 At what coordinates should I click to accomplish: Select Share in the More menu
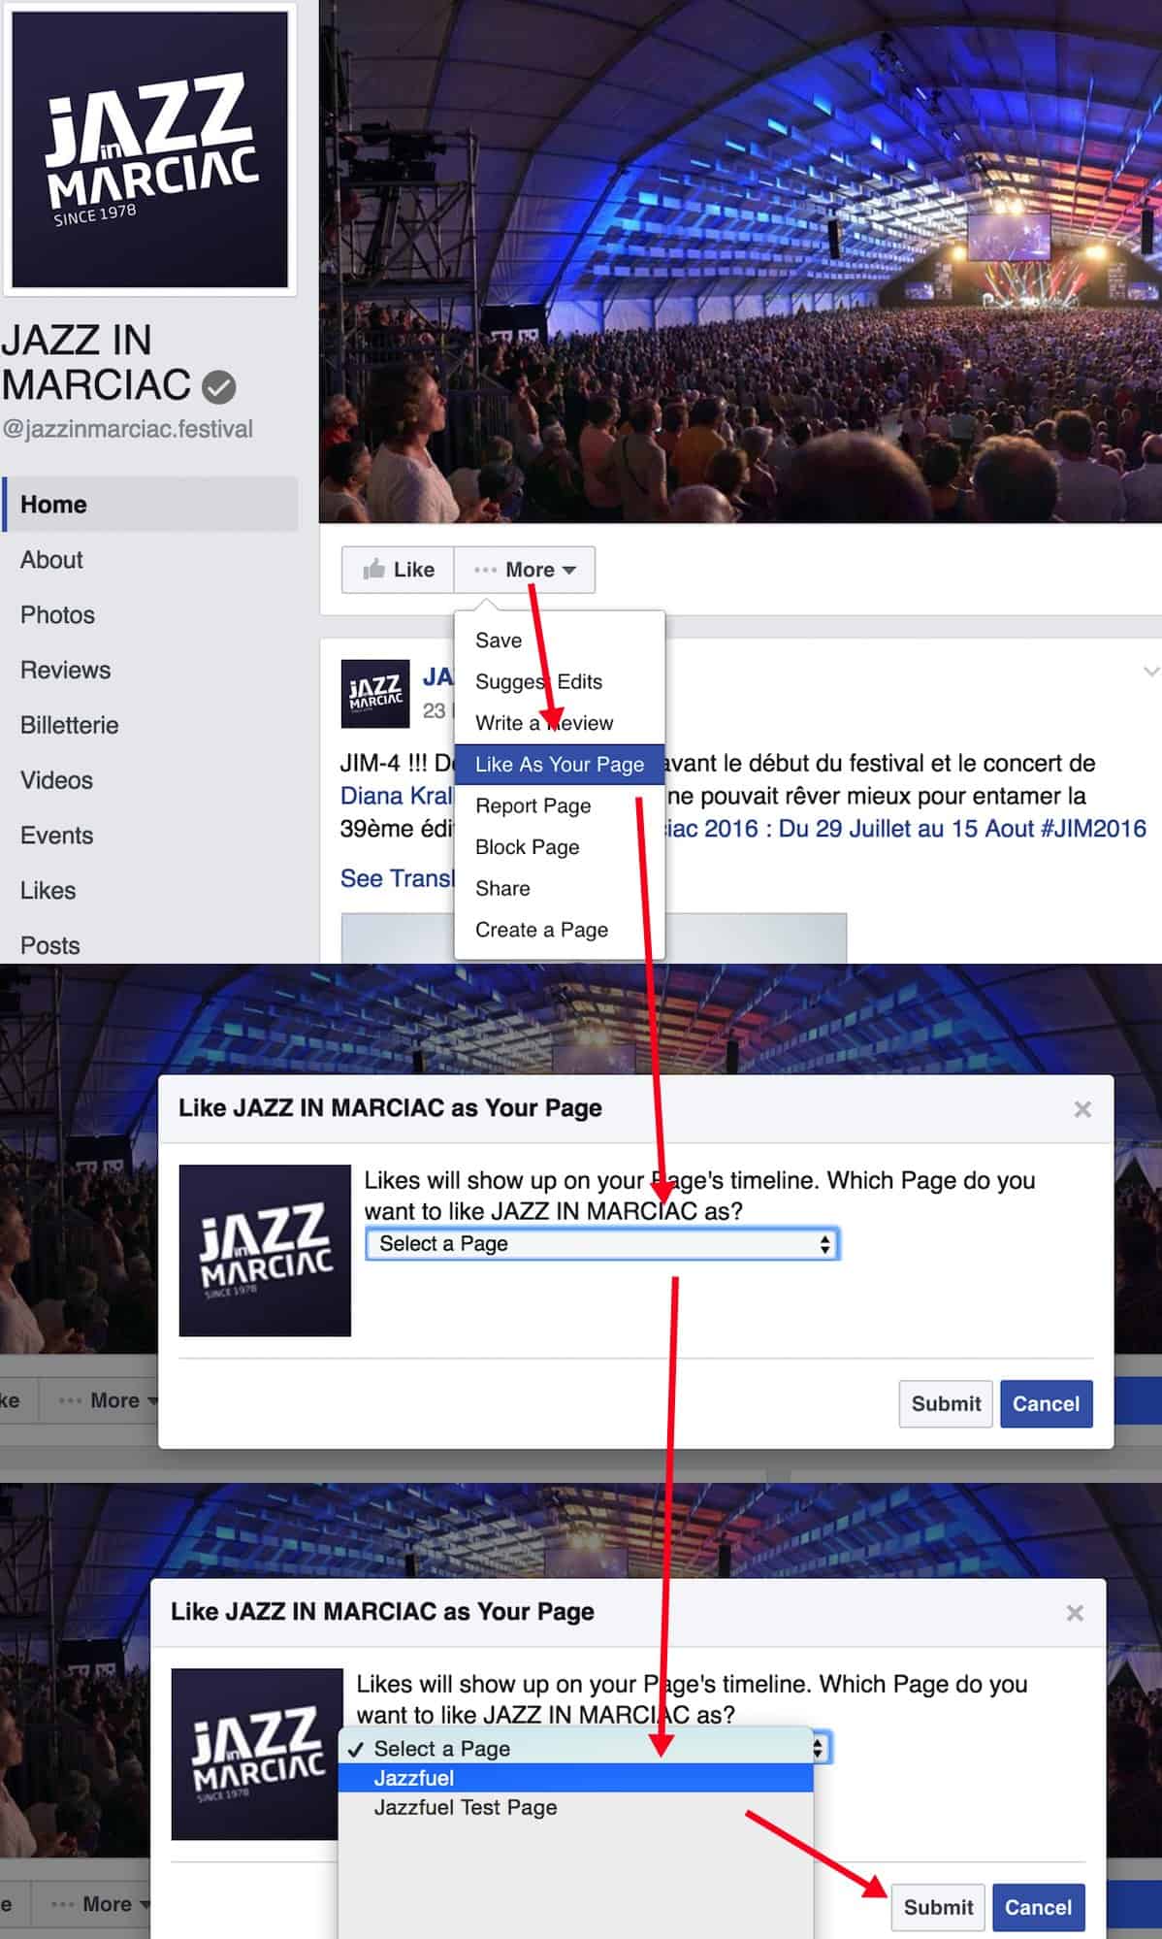(560, 889)
